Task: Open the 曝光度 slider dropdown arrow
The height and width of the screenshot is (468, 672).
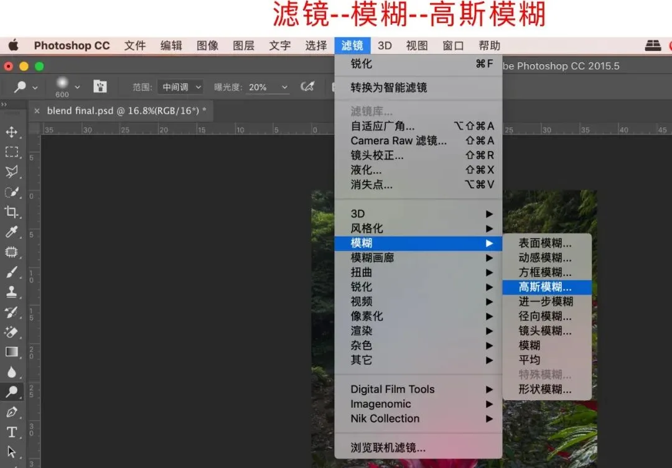Action: (284, 87)
